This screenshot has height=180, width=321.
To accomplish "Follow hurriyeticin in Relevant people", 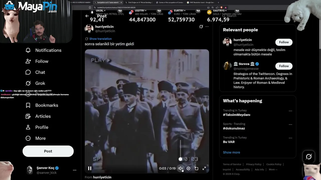I will point(284,42).
